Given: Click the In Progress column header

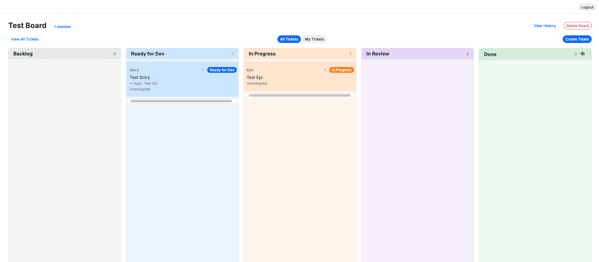Looking at the screenshot, I should pos(300,54).
